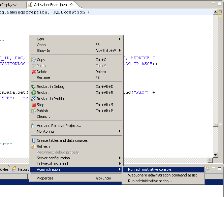Expand the Server configuration submenu arrow
Screen dimensions: 224x197
(x=120, y=158)
